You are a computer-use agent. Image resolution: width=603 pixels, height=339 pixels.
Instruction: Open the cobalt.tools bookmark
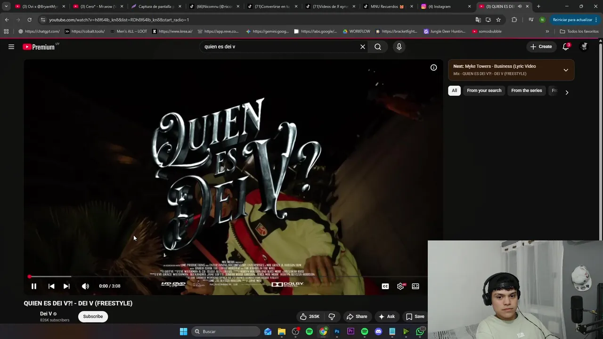coord(84,32)
